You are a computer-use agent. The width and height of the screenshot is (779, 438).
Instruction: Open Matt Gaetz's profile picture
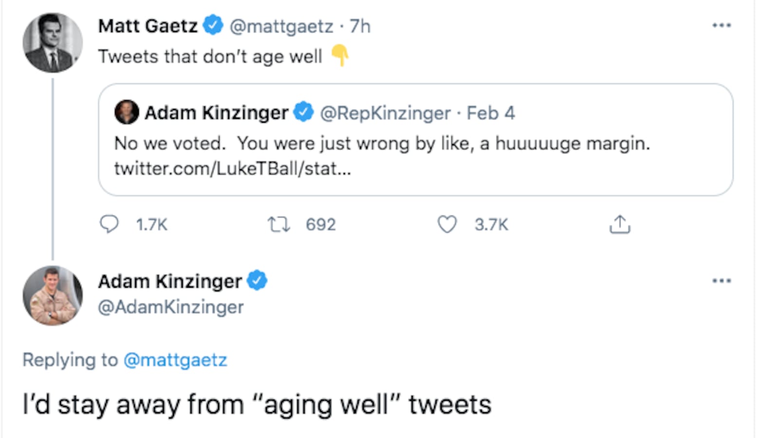click(53, 43)
